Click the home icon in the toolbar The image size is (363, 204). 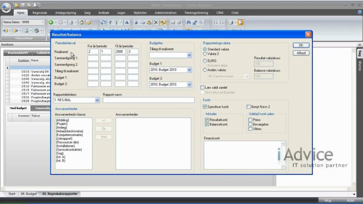tap(81, 22)
